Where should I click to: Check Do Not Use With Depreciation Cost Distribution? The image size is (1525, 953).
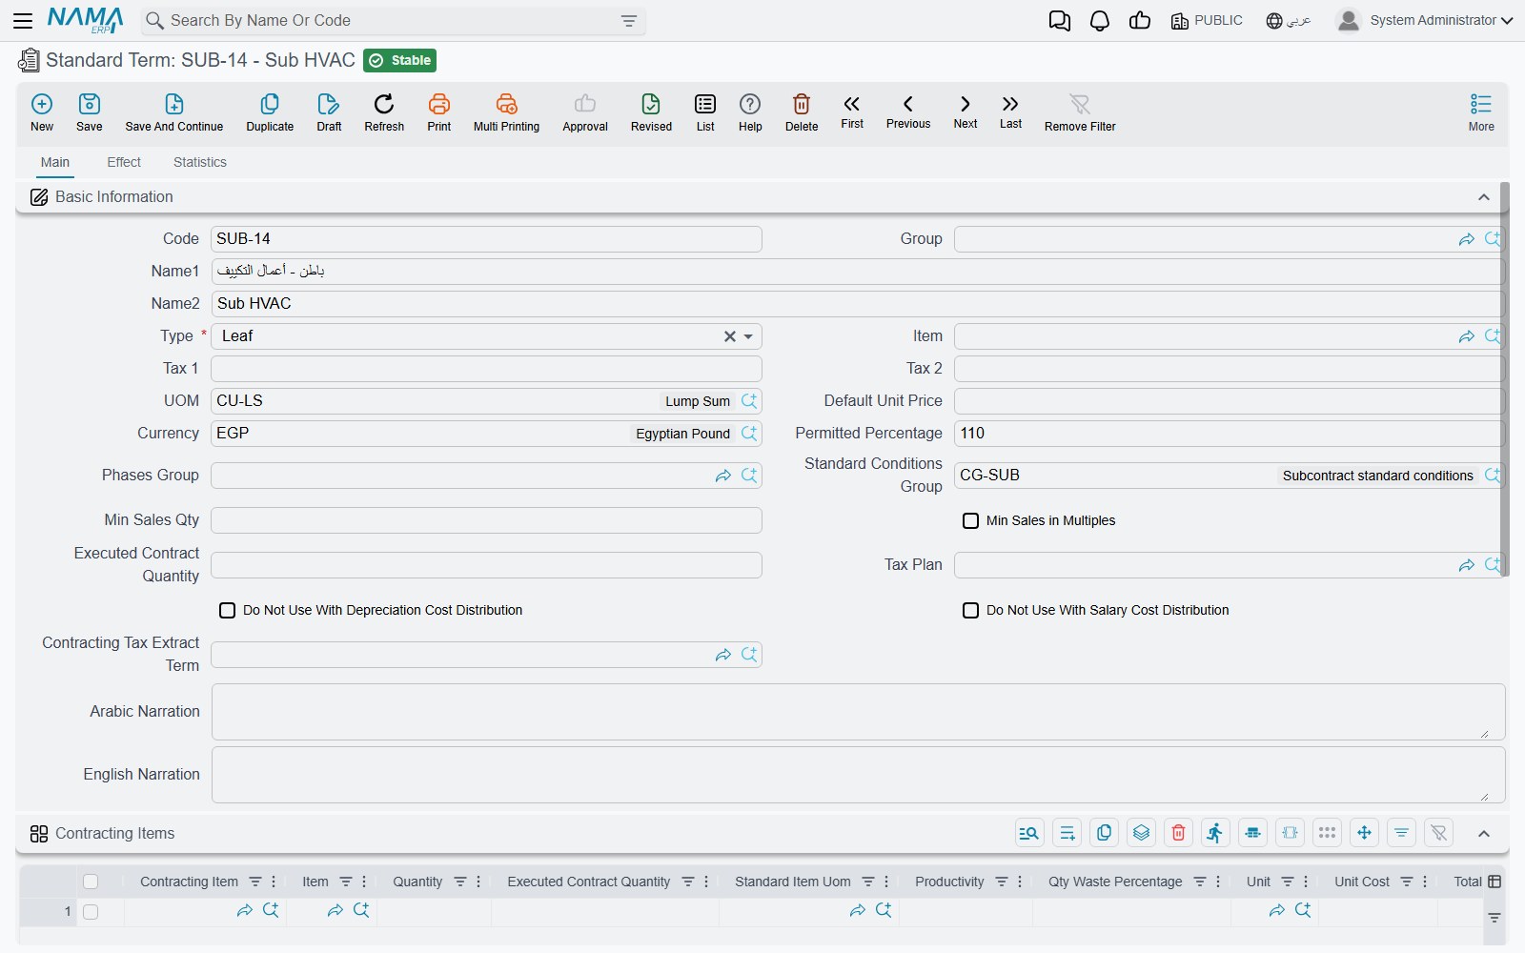(x=227, y=610)
